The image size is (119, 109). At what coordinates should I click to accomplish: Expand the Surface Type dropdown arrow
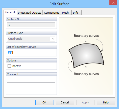point(53,39)
